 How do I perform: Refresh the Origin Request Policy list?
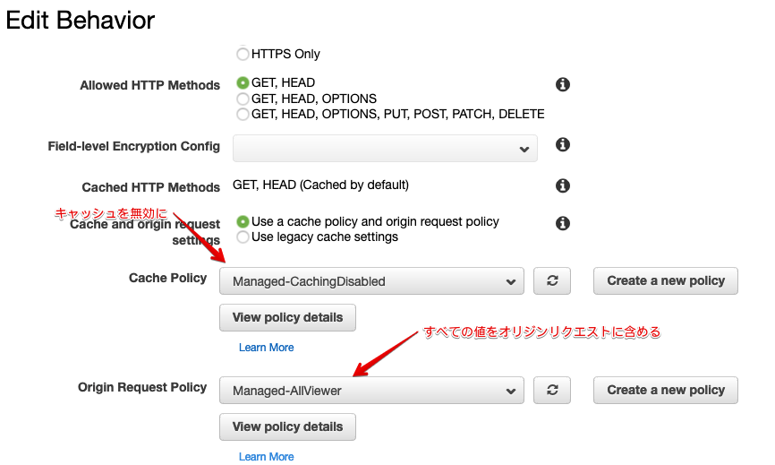point(552,391)
